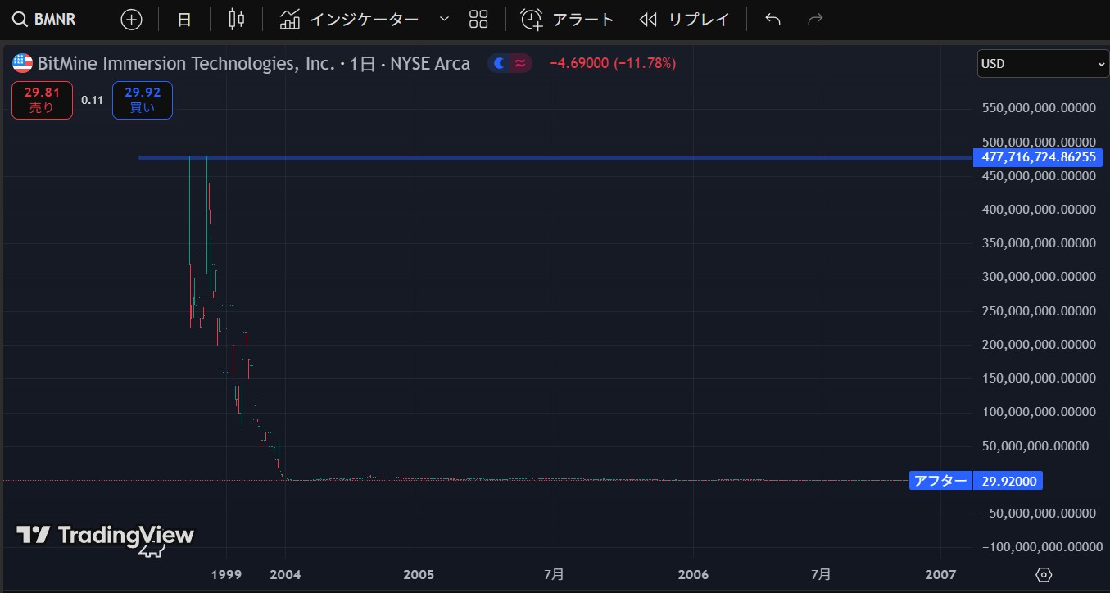This screenshot has height=593, width=1110.
Task: Open the USD currency dropdown
Action: pos(1042,64)
